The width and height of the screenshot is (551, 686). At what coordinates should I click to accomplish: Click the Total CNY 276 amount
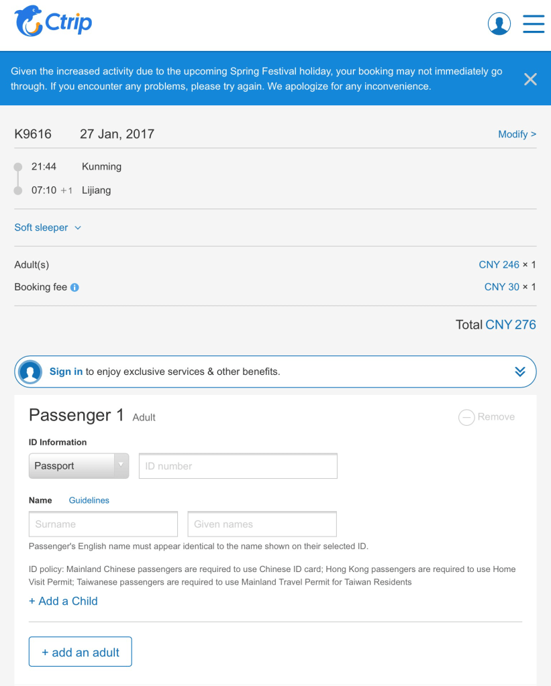(x=510, y=325)
